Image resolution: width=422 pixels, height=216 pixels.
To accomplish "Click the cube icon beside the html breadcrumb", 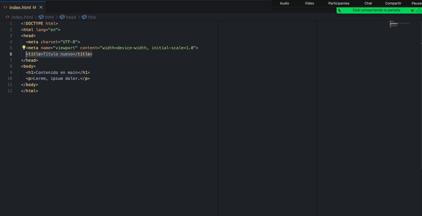I will [41, 17].
